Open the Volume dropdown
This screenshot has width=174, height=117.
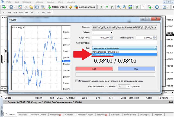[x=111, y=32]
